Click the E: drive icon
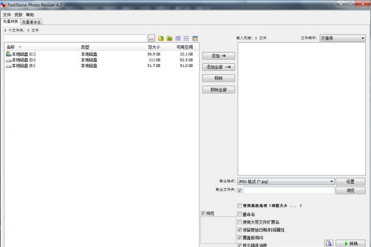This screenshot has height=247, width=371. click(8, 66)
